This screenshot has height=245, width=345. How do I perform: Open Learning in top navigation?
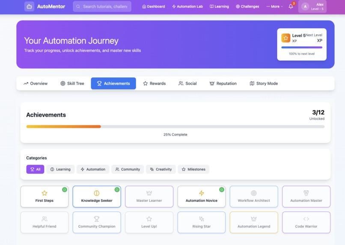point(219,6)
